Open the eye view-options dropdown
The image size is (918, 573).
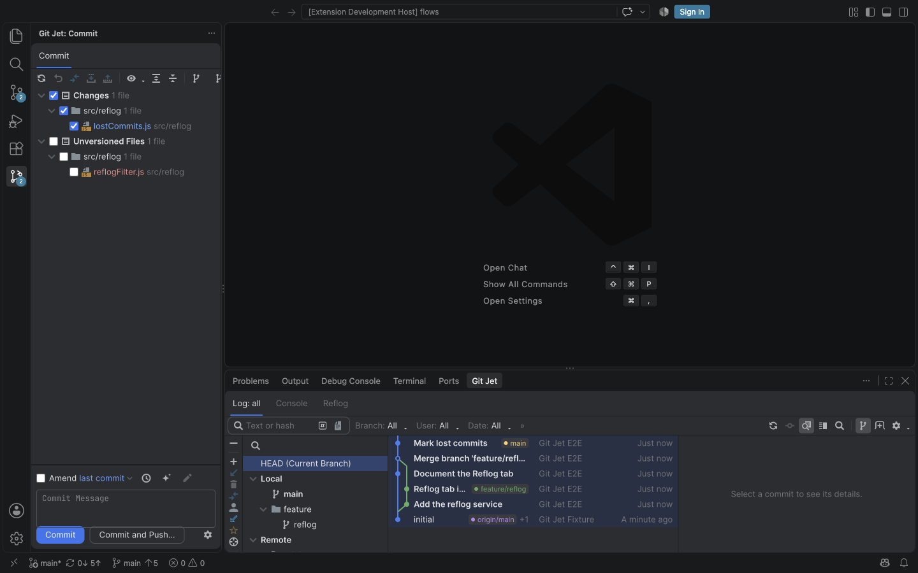(x=135, y=78)
